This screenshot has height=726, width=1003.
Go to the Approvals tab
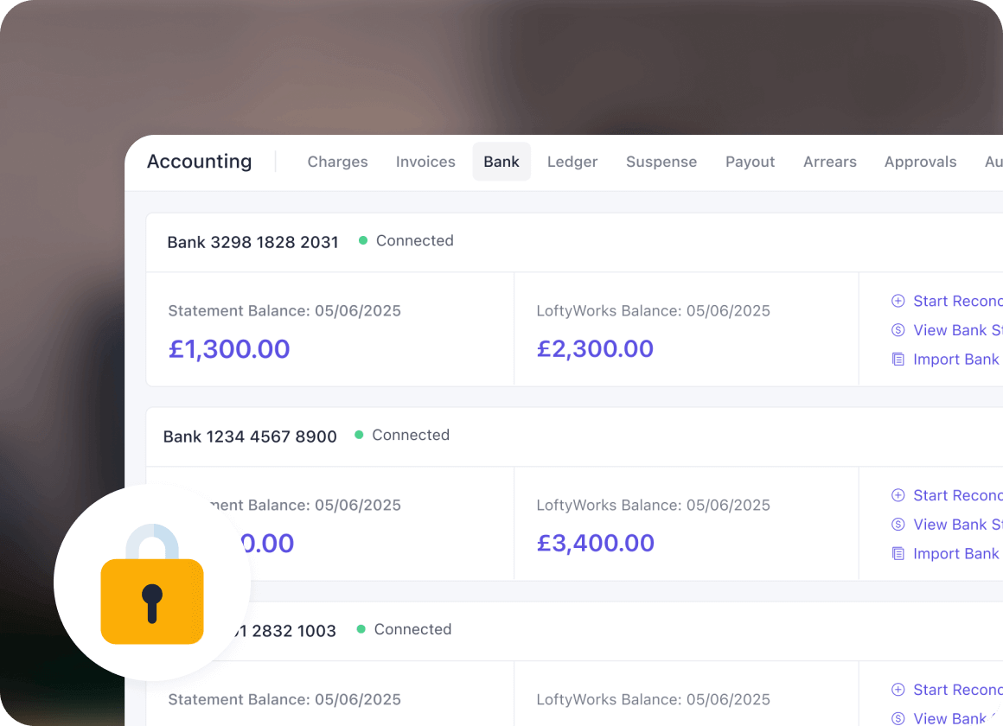(920, 162)
